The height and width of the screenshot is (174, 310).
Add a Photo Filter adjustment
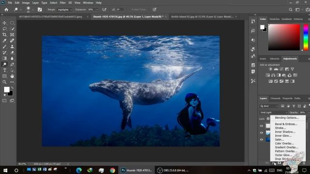(284, 75)
